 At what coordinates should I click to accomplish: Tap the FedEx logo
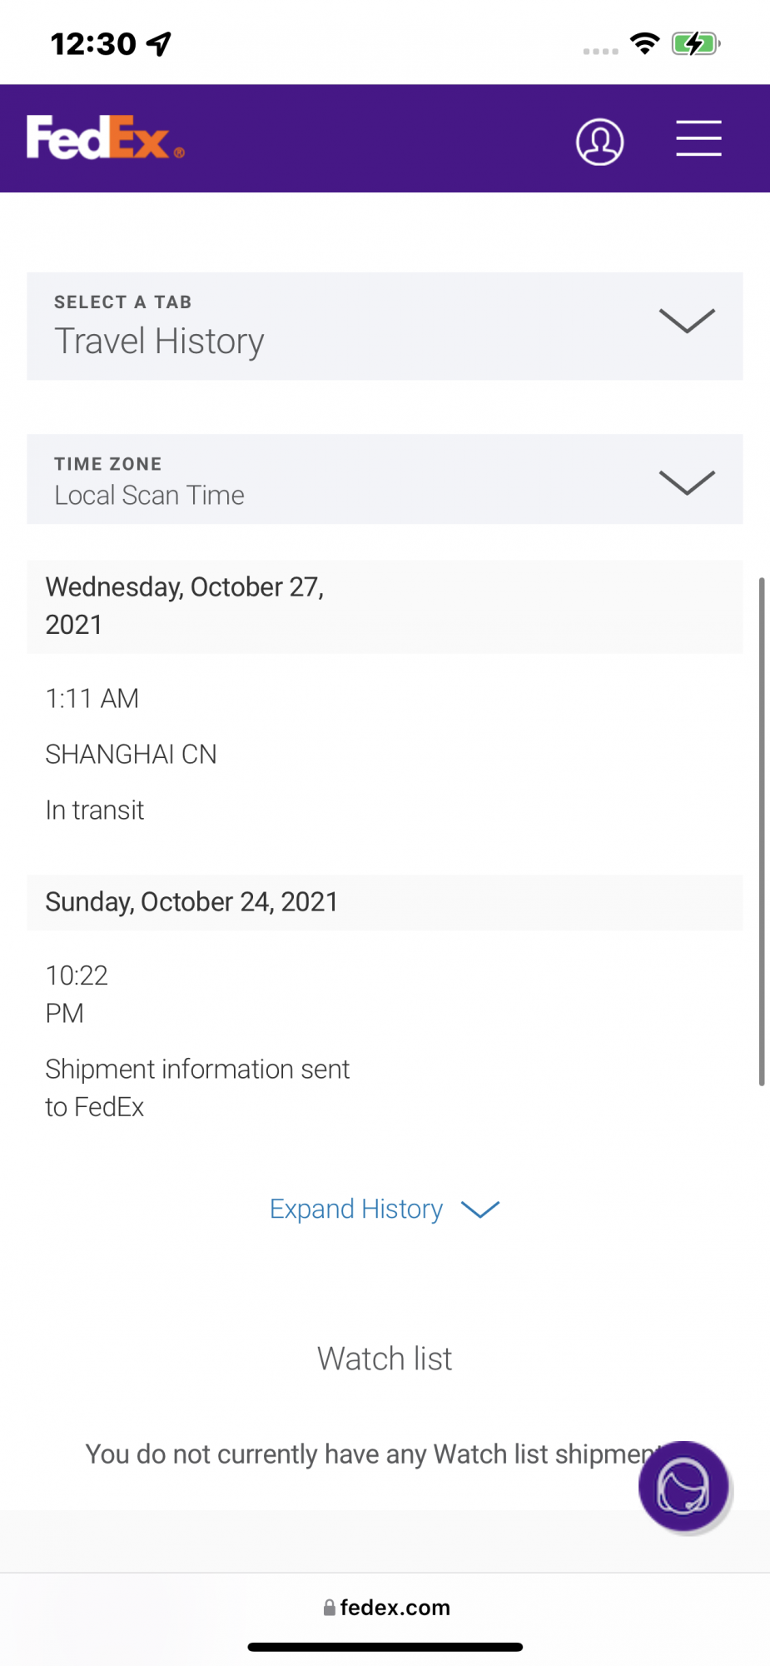pos(105,138)
